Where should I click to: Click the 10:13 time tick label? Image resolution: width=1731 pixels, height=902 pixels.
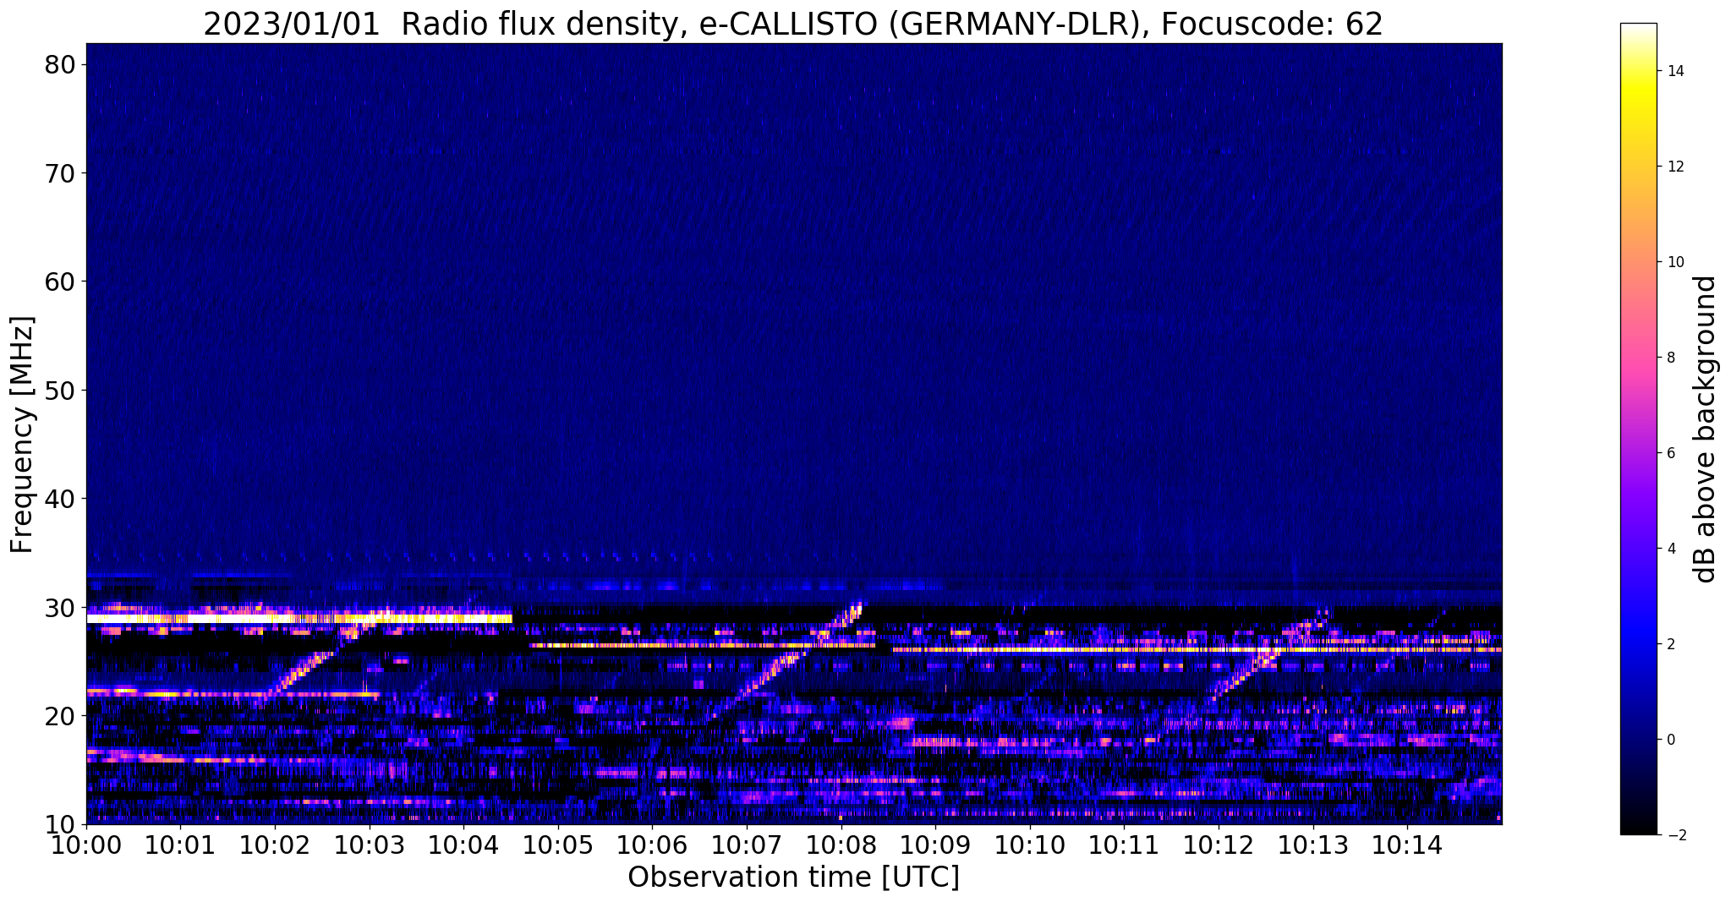point(1313,845)
